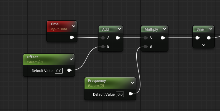Expand the Sine node bottom chevron
The image size is (220, 111).
[x=204, y=45]
